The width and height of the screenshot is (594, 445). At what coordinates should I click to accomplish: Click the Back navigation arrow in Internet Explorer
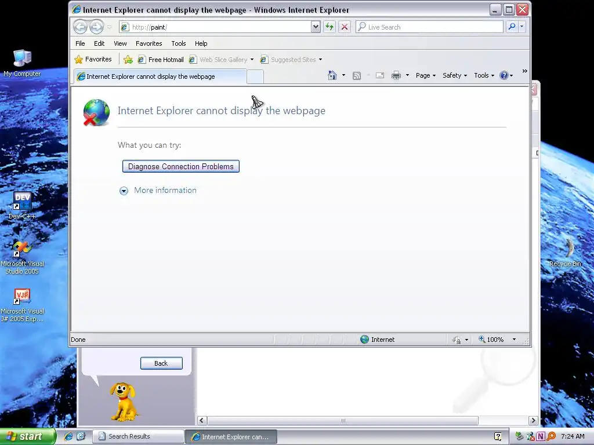point(80,27)
